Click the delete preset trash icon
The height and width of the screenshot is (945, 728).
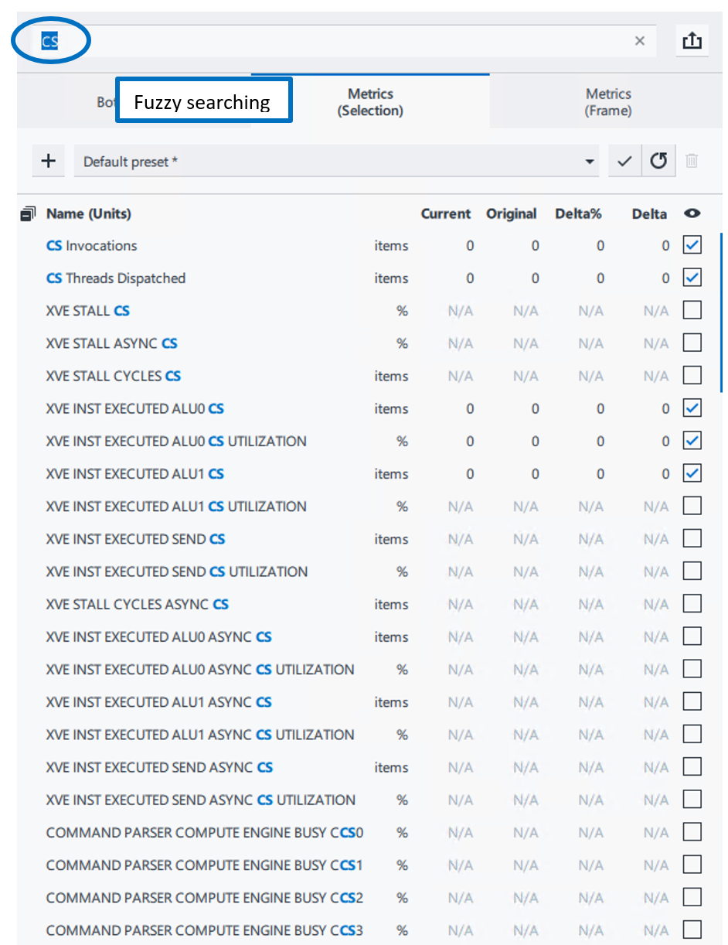[x=692, y=161]
